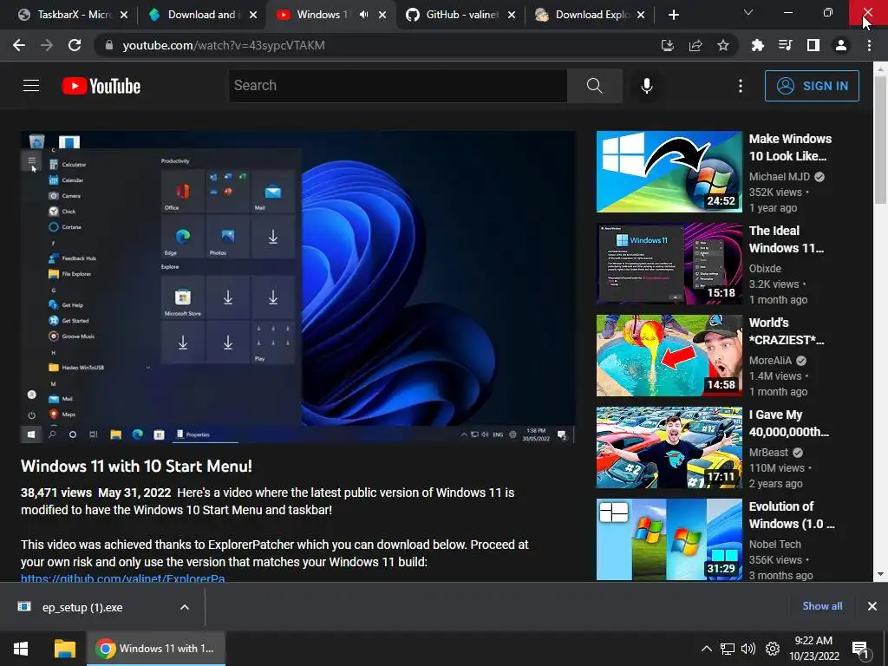Select video title 'Windows 11 with 10 Start Menu!'
Viewport: 888px width, 666px height.
[136, 466]
